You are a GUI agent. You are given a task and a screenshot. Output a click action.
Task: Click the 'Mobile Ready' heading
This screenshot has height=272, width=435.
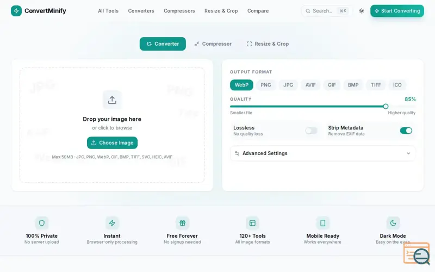(x=322, y=236)
